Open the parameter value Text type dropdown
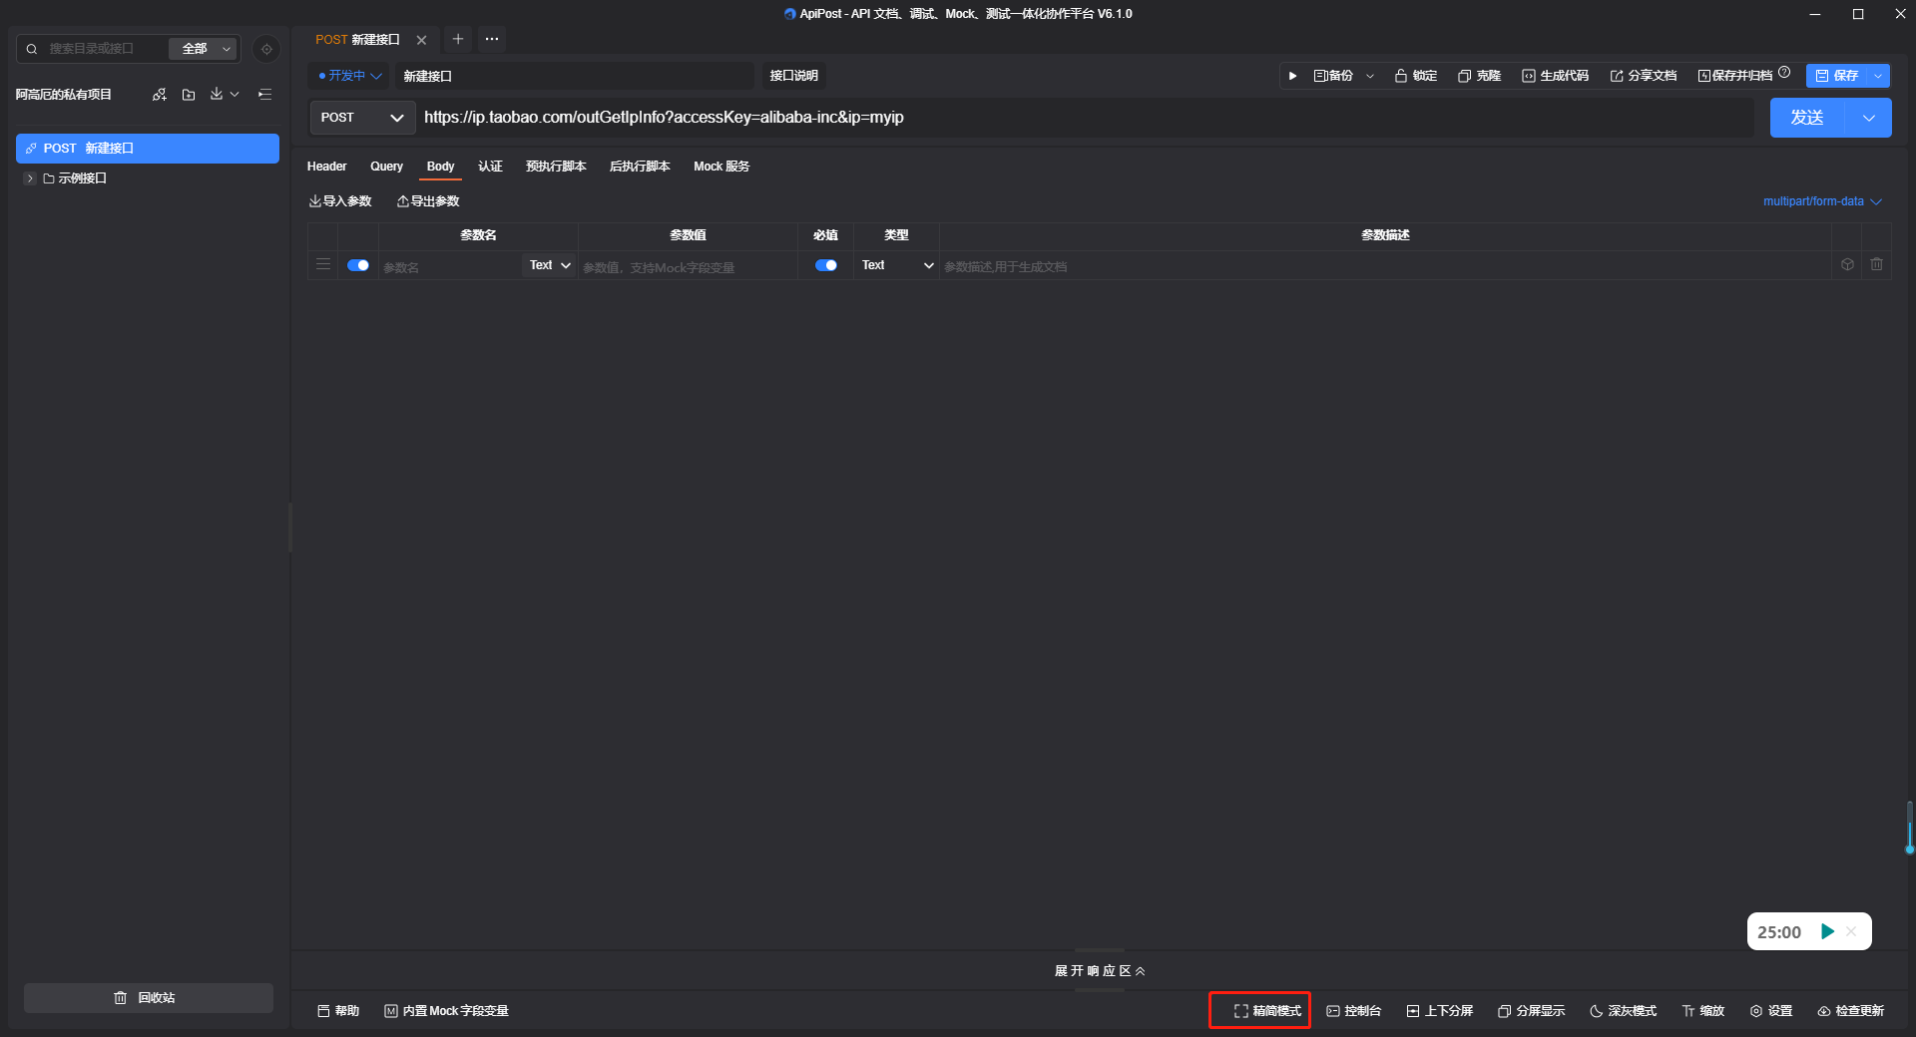Viewport: 1916px width, 1037px height. click(x=550, y=265)
